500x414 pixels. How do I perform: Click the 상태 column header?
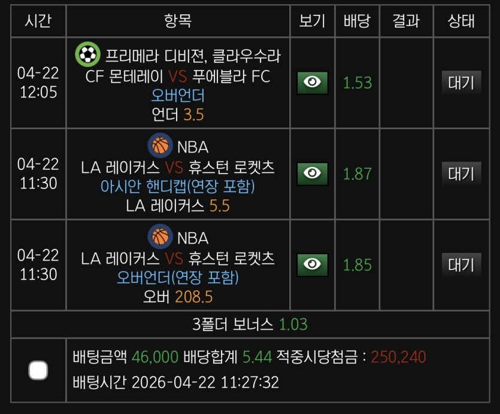461,21
